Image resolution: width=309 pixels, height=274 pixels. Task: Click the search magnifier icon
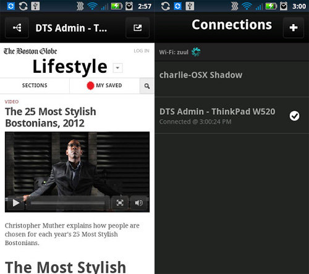pos(147,86)
